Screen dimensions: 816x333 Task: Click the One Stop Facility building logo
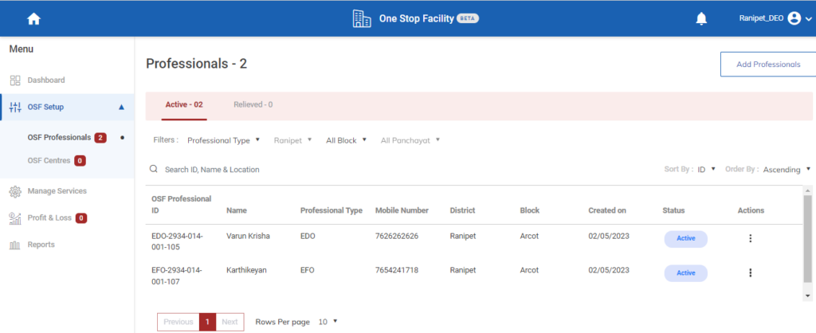362,18
